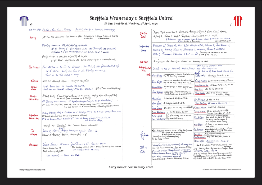The image size is (262, 185).
Task: Open thesportscommentators.com link in footer
Action: 32,170
